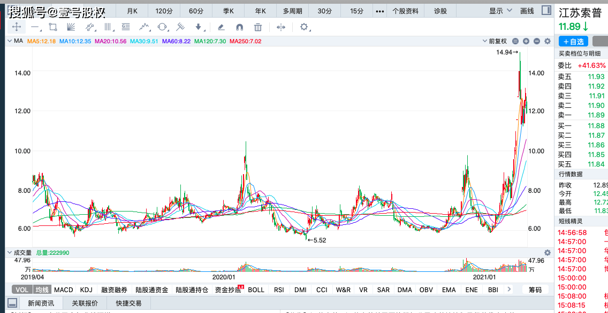Toggle the right side panel layout icon
The height and width of the screenshot is (313, 608).
click(546, 11)
